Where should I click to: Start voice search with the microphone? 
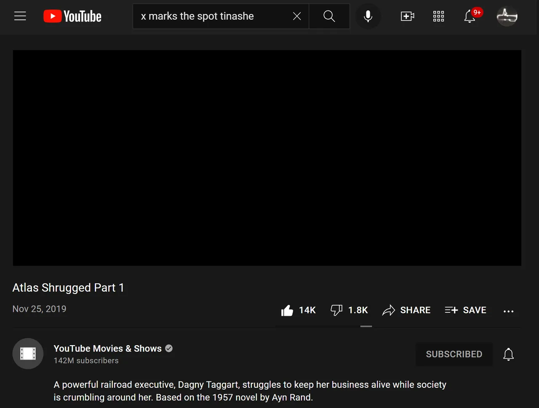368,16
